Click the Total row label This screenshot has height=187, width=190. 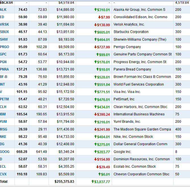(x=4, y=181)
